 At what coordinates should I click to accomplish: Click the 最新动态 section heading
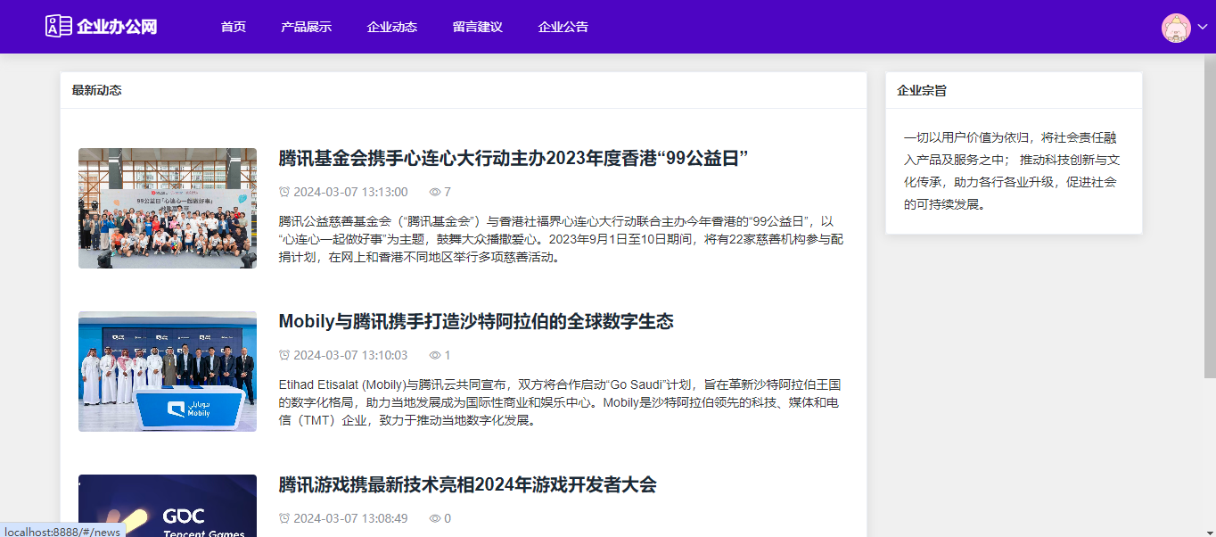96,90
